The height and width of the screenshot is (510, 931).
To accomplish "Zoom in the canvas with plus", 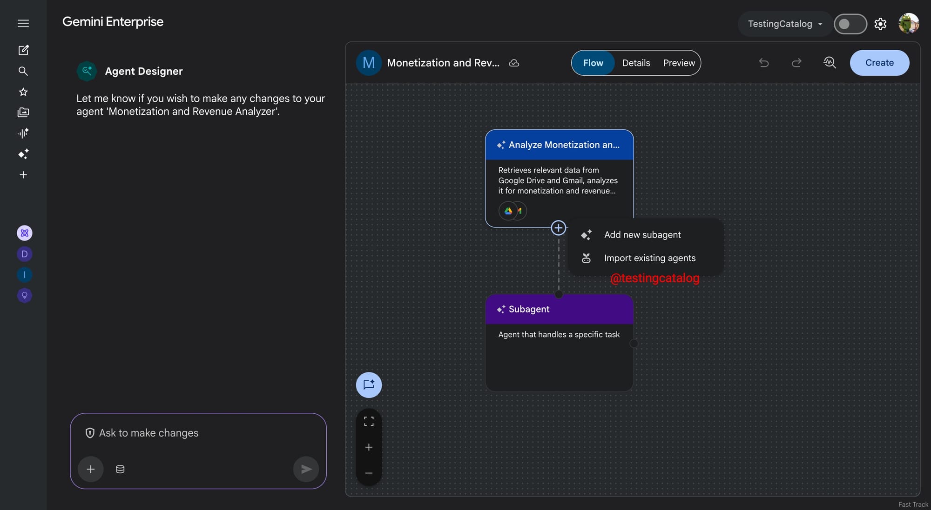I will tap(369, 447).
